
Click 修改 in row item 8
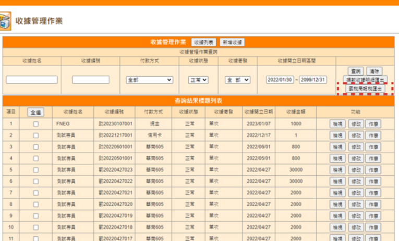pos(356,204)
